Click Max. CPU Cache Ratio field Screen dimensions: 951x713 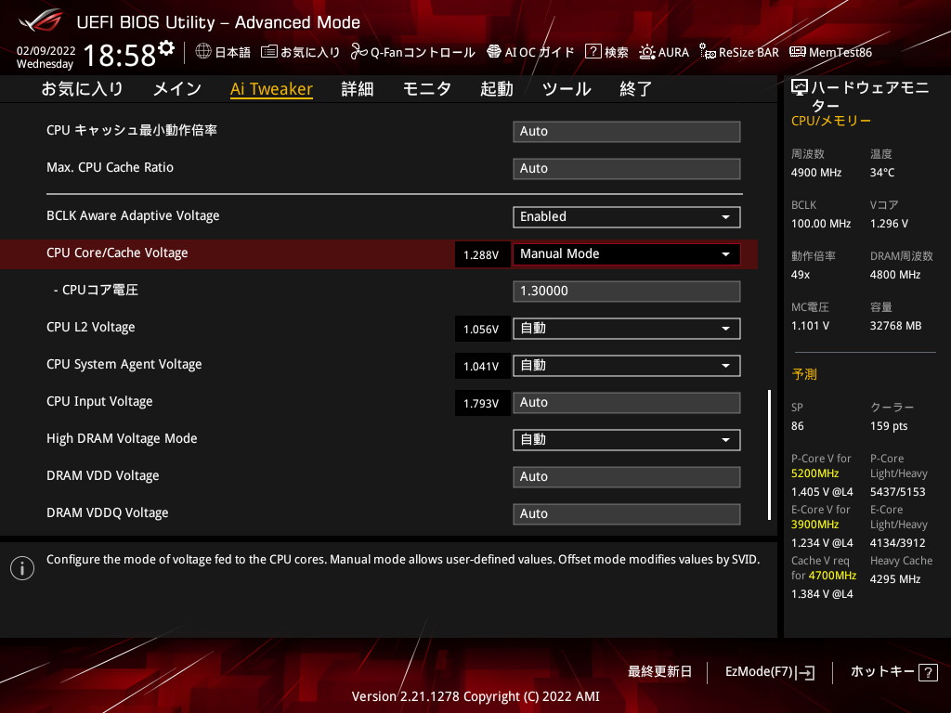[x=627, y=169]
